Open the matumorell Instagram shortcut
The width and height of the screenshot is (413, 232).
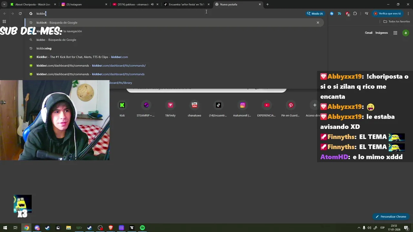pyautogui.click(x=242, y=109)
